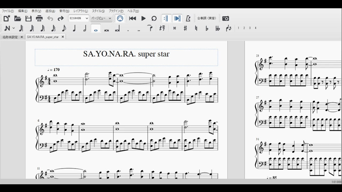Toggle note input mode (N)
This screenshot has width=342, height=192.
[7, 28]
